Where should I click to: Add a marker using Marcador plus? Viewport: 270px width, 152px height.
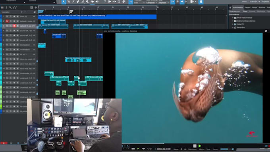click(x=22, y=12)
